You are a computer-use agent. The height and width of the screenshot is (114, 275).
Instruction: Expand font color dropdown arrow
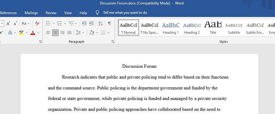(38, 33)
